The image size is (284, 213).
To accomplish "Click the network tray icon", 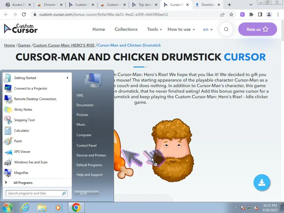I will [x=249, y=208].
